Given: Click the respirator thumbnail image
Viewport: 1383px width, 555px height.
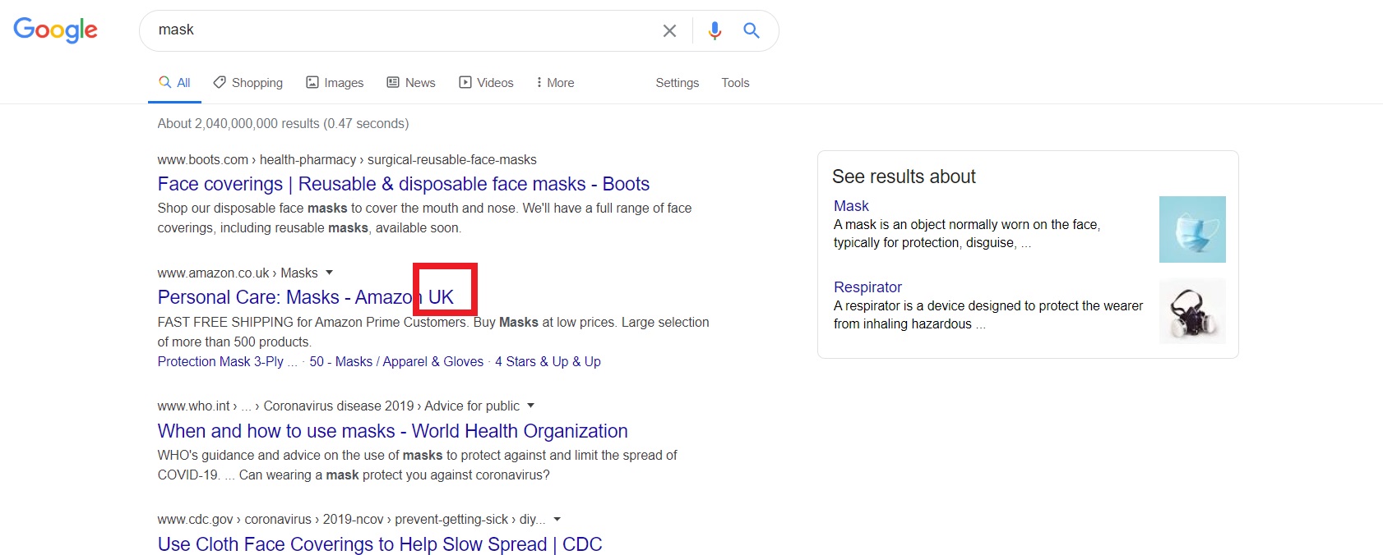Looking at the screenshot, I should point(1192,311).
